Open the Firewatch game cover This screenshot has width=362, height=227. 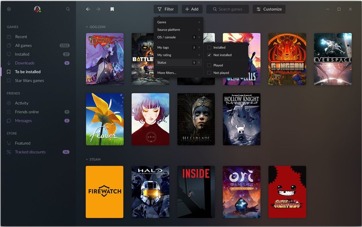tap(104, 192)
